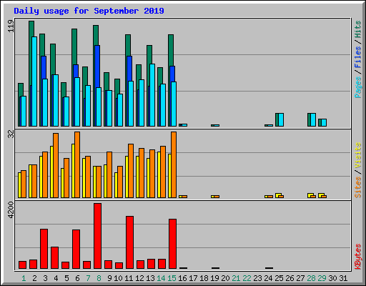Viewport: 366px width, 286px height.
Task: Click the red KBytes bar for day 4
Action: [55, 258]
